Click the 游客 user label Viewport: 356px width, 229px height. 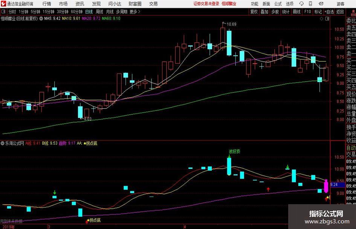[x=341, y=4]
